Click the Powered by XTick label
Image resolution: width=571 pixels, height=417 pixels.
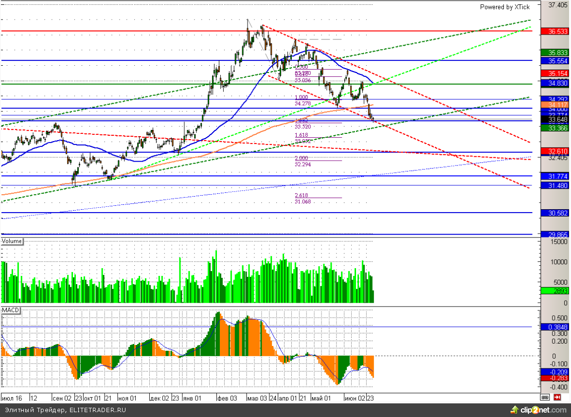coord(504,7)
